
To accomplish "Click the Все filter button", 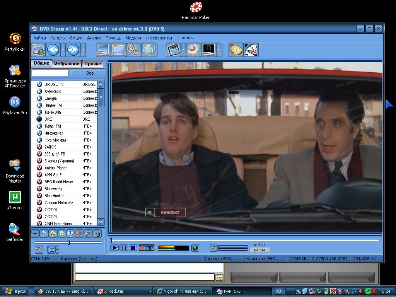I will (90, 73).
